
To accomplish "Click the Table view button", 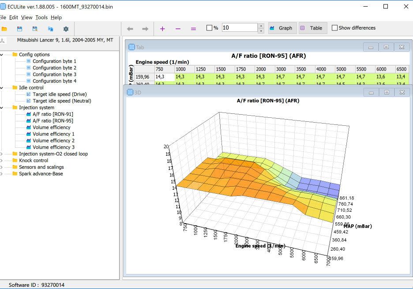I will 312,28.
